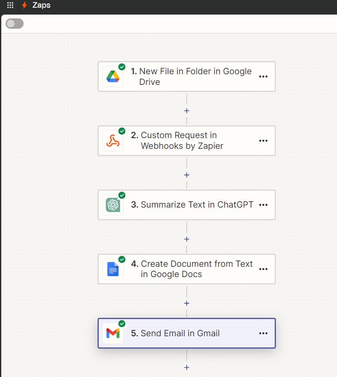This screenshot has height=377, width=337.
Task: Toggle the Zap on/off switch
Action: 15,24
